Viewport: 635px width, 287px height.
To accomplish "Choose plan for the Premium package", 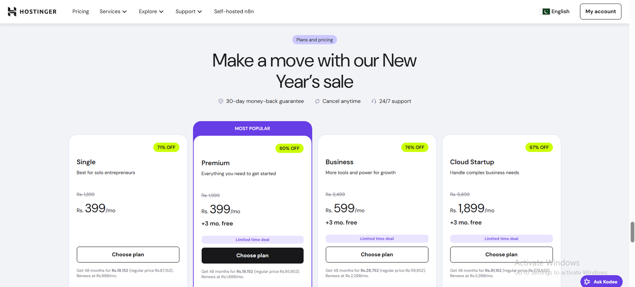I will 252,255.
